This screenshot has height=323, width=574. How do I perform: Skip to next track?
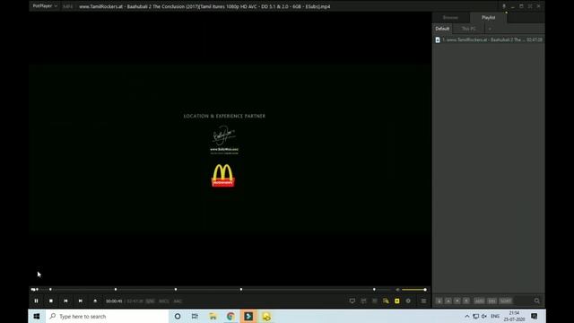click(80, 301)
